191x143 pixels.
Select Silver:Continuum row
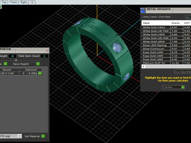coord(166,49)
